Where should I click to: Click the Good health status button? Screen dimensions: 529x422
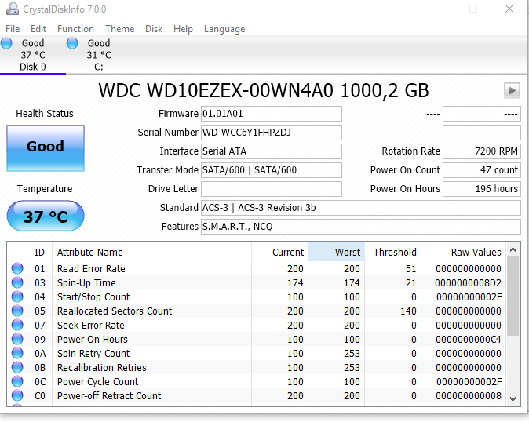point(46,148)
